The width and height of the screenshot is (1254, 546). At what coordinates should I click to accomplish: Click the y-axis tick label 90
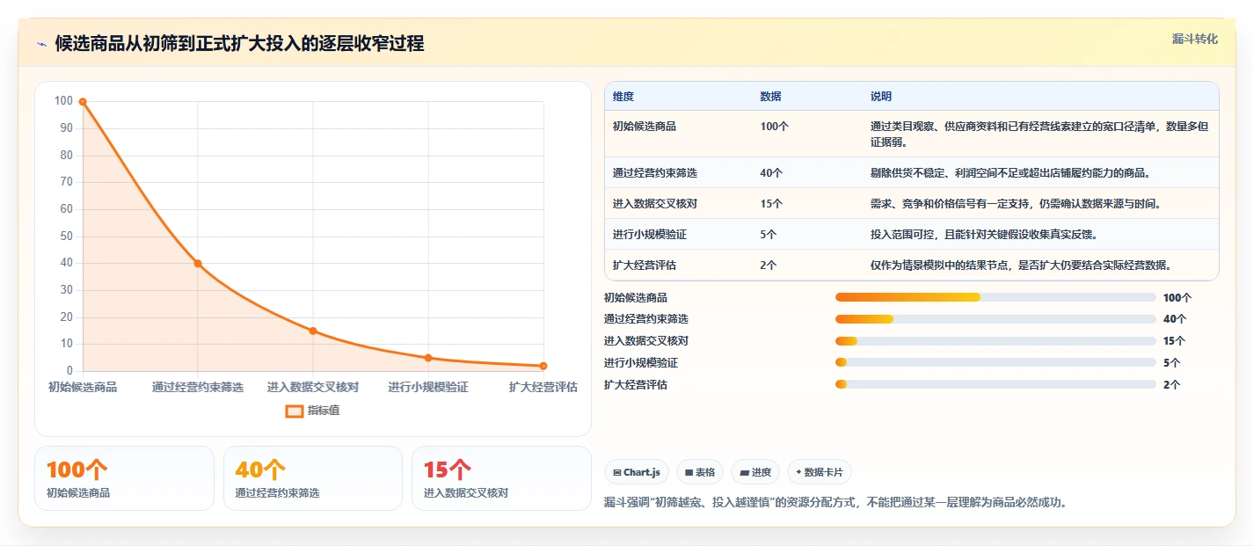66,128
